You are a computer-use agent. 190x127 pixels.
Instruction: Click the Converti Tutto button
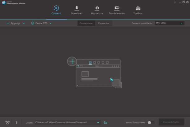point(171,122)
